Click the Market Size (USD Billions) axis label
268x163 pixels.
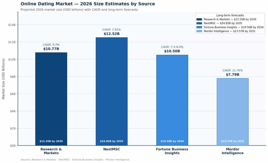coord(3,79)
